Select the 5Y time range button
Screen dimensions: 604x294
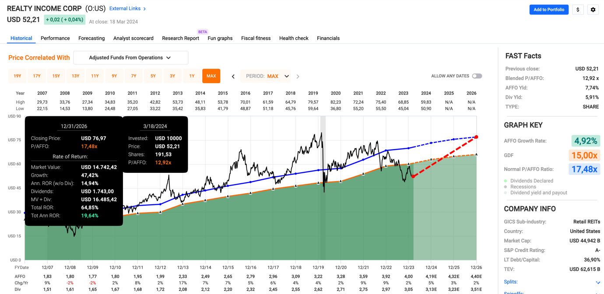coord(153,76)
